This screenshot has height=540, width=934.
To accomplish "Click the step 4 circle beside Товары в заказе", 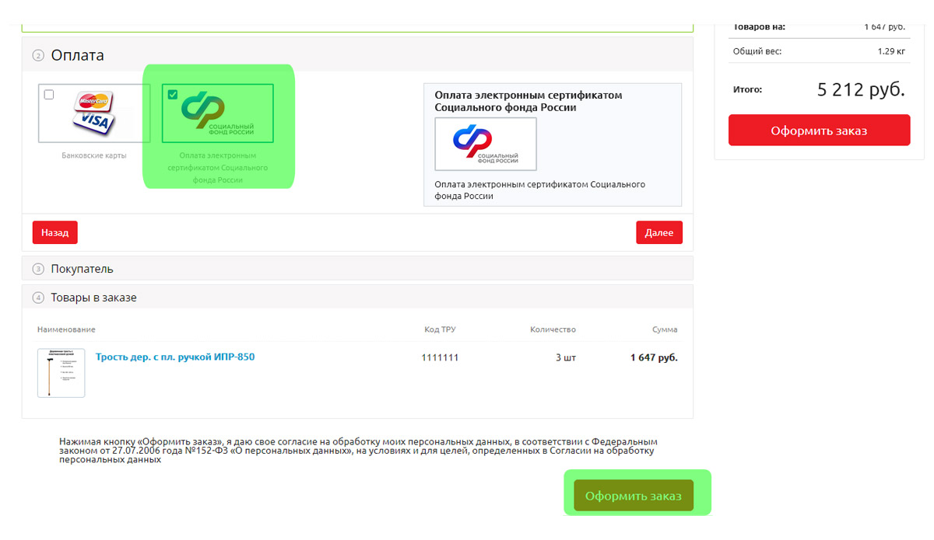I will (x=38, y=298).
